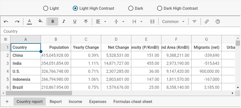Toggle italic formatting
Screen dimensions: 241x108
64,21
